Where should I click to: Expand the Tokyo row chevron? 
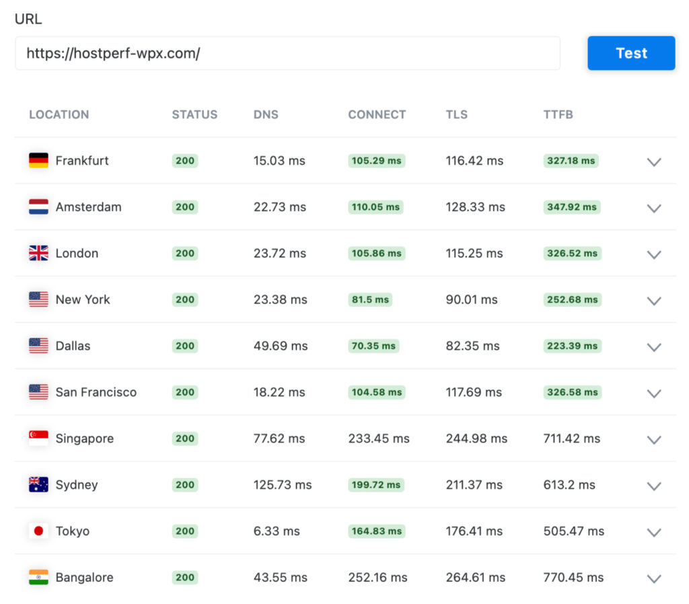tap(654, 533)
